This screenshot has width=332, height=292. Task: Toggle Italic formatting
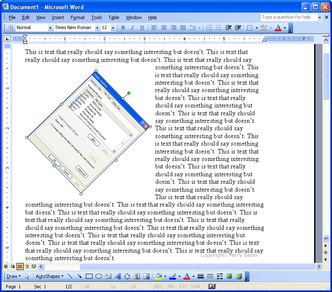point(132,28)
